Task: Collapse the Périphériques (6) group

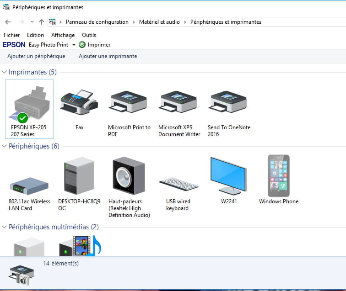Action: pyautogui.click(x=4, y=146)
